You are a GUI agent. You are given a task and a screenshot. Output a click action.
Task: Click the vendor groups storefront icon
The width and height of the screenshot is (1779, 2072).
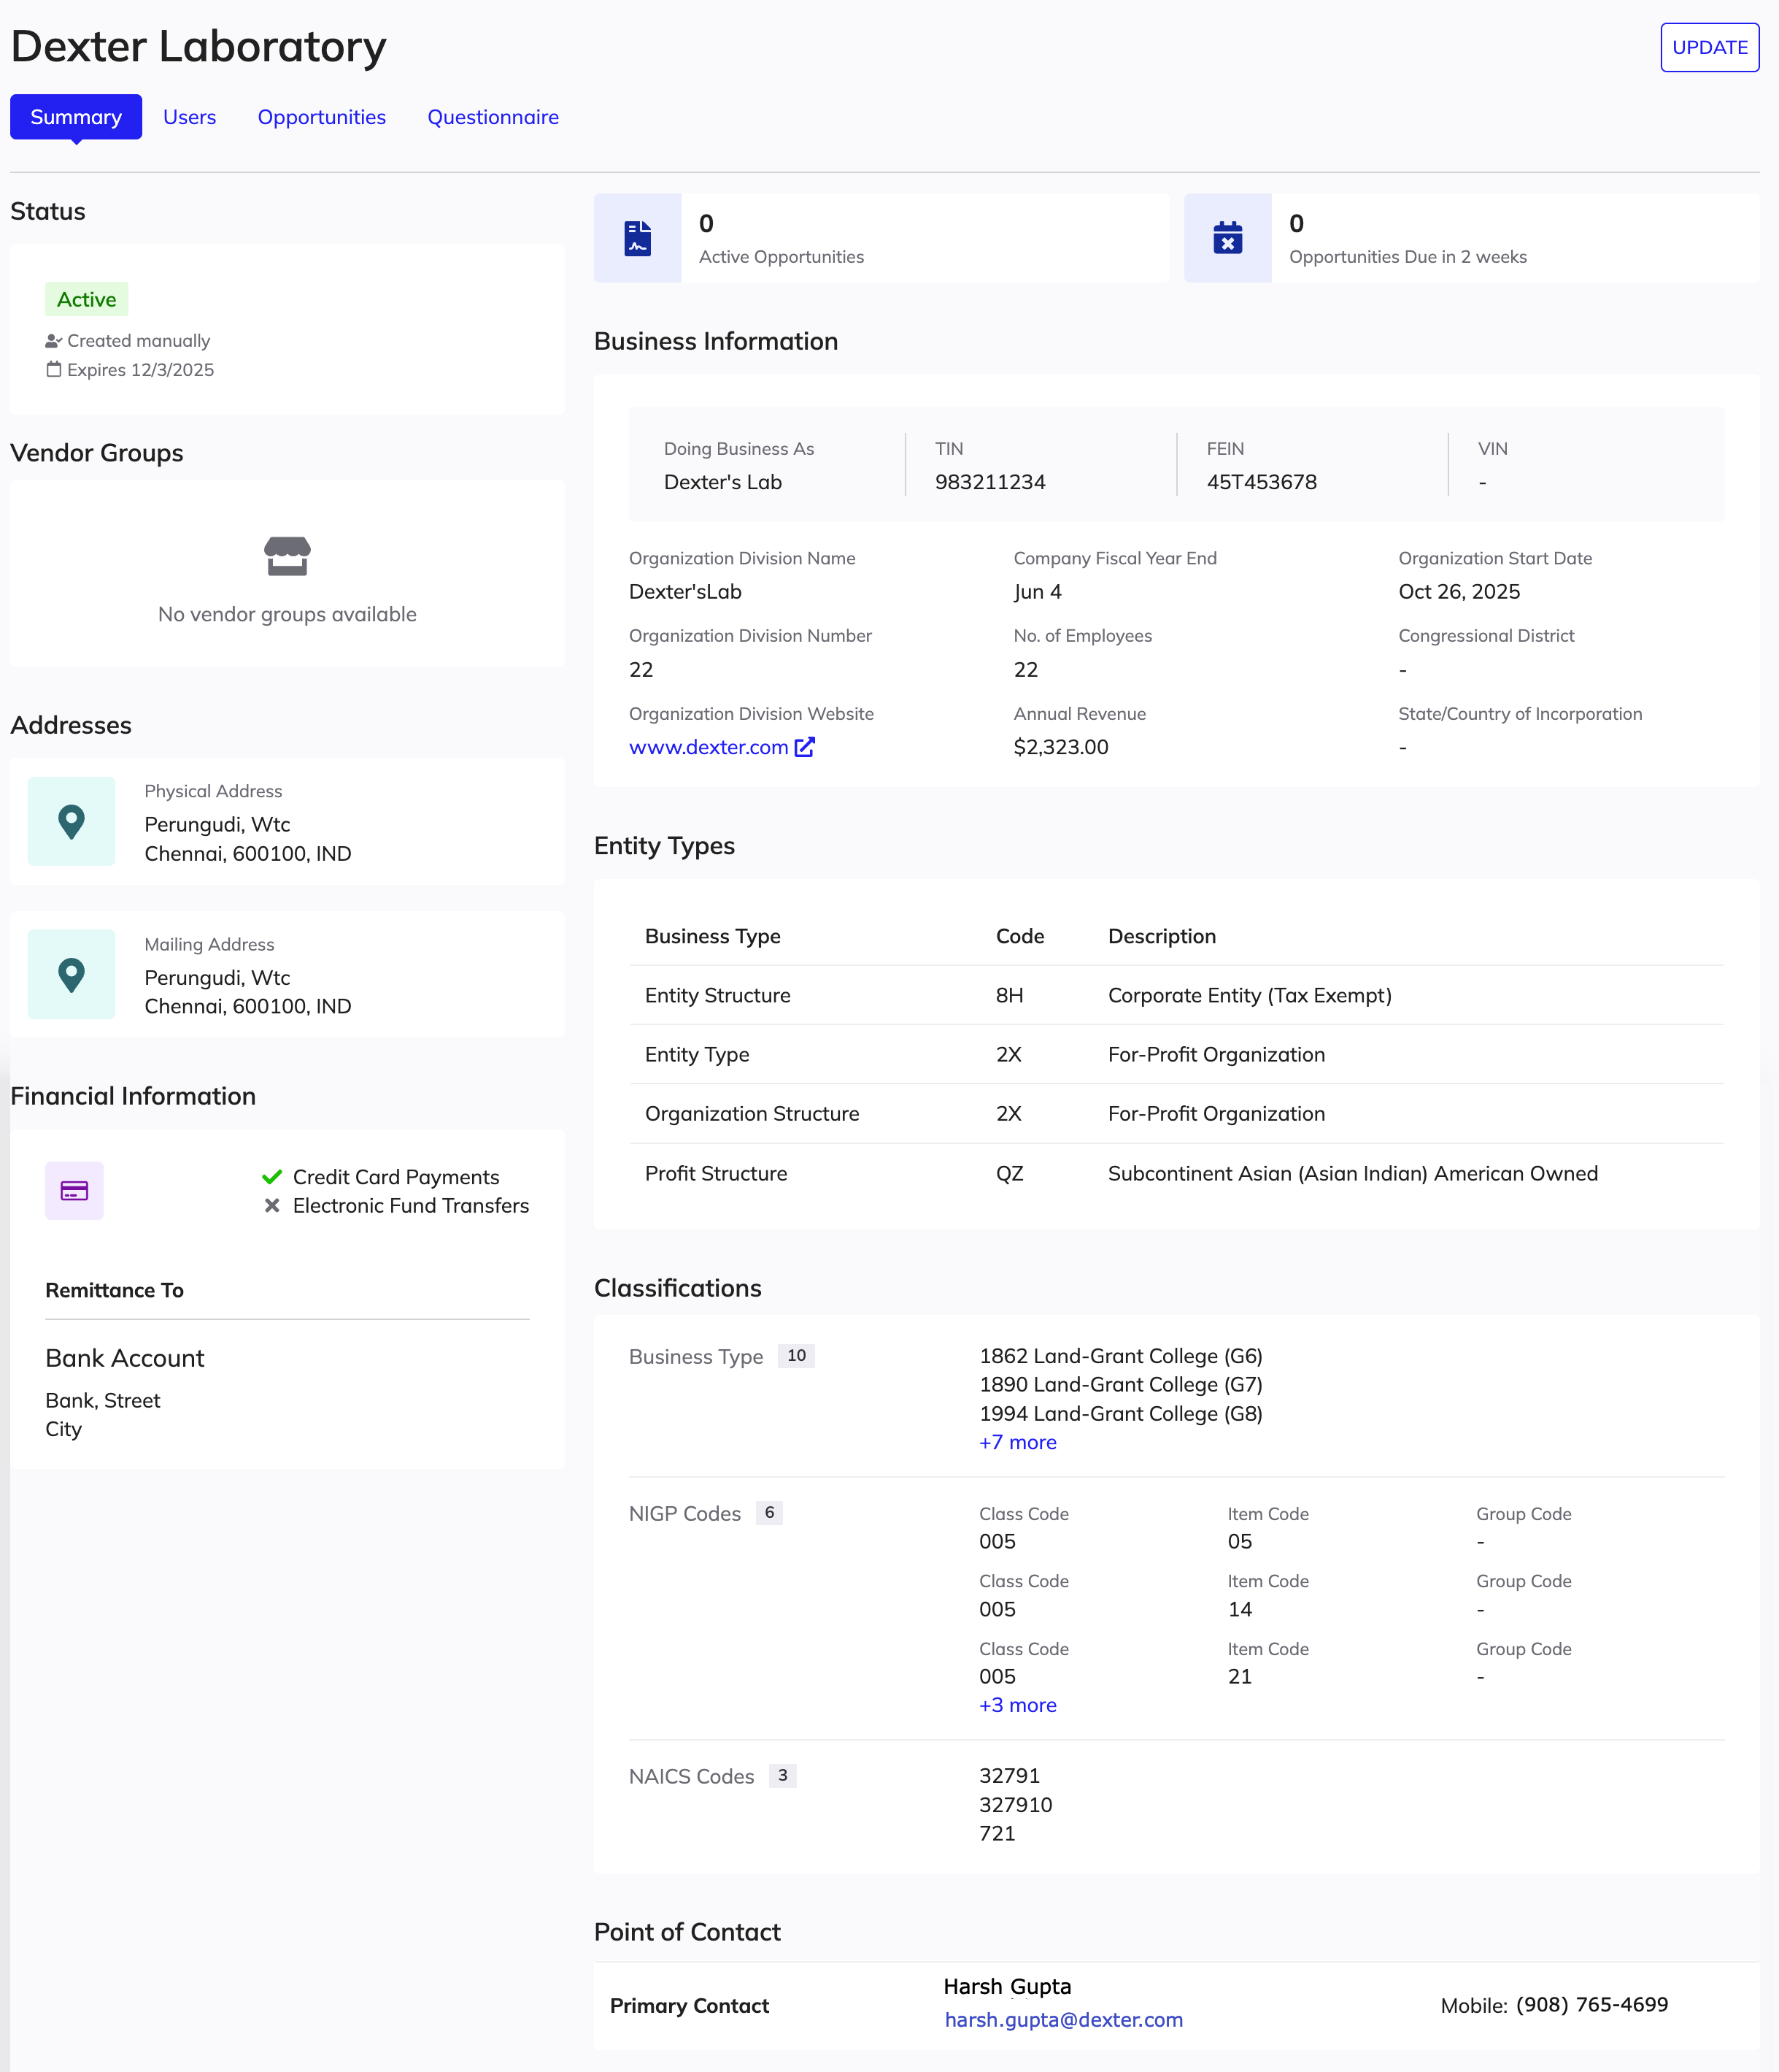(287, 556)
